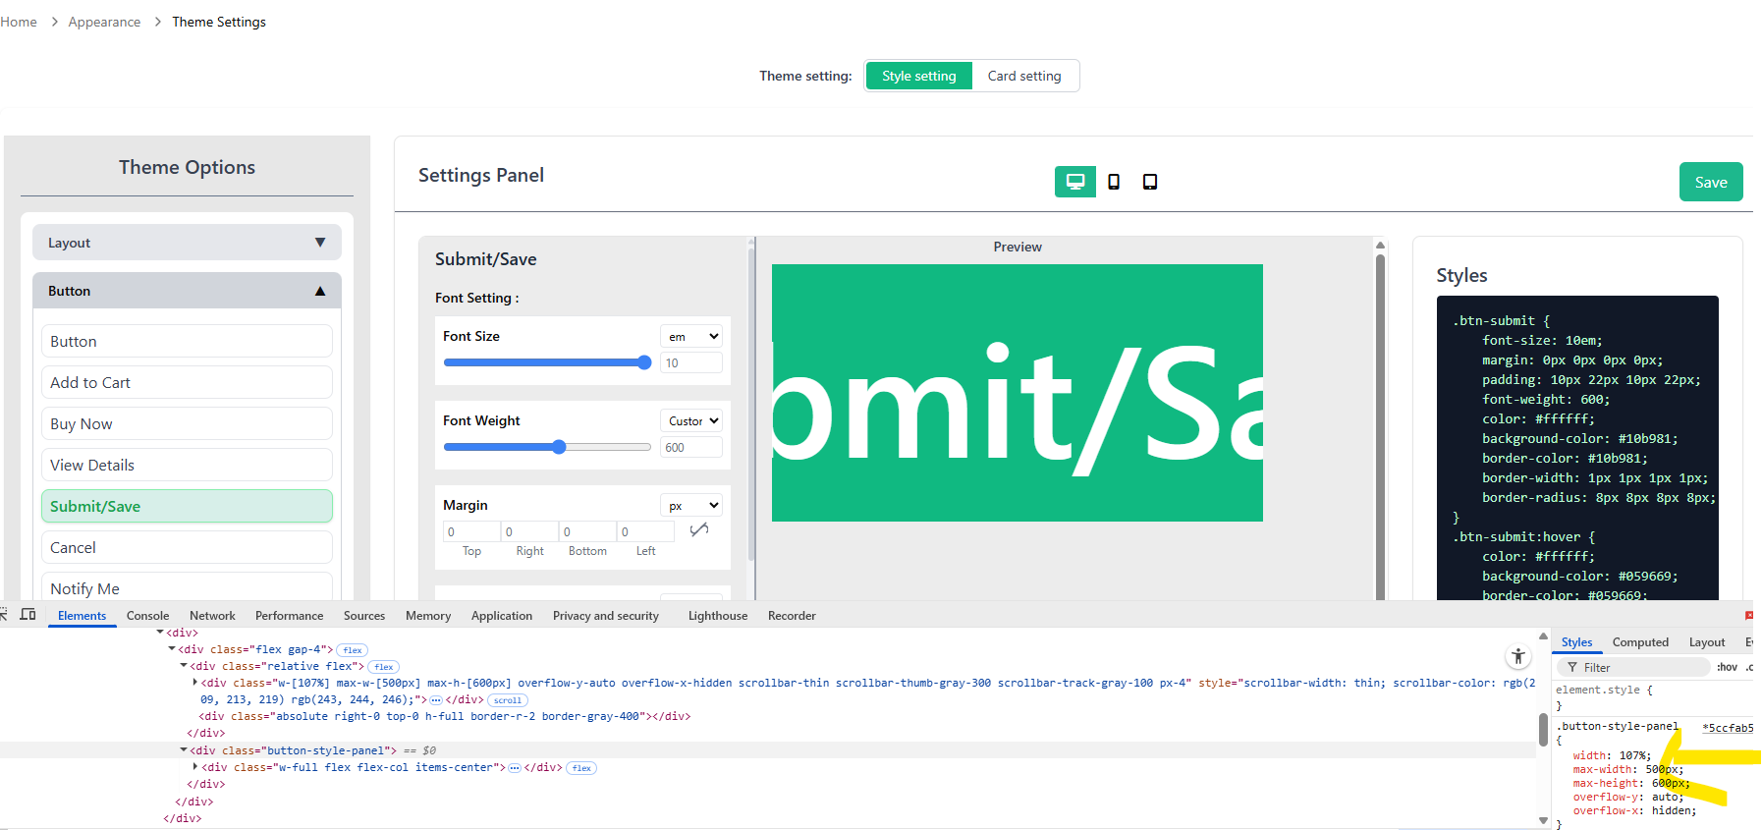Viewport: 1762px width, 830px height.
Task: Click the margin Top input field
Action: tap(471, 531)
